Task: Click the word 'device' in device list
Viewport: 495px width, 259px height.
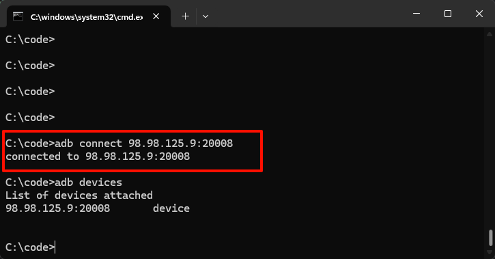Action: [171, 208]
